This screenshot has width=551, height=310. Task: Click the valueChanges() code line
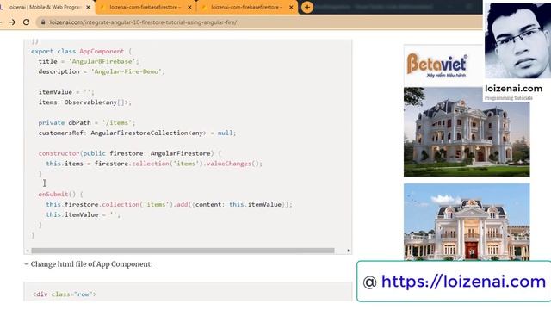click(x=154, y=164)
